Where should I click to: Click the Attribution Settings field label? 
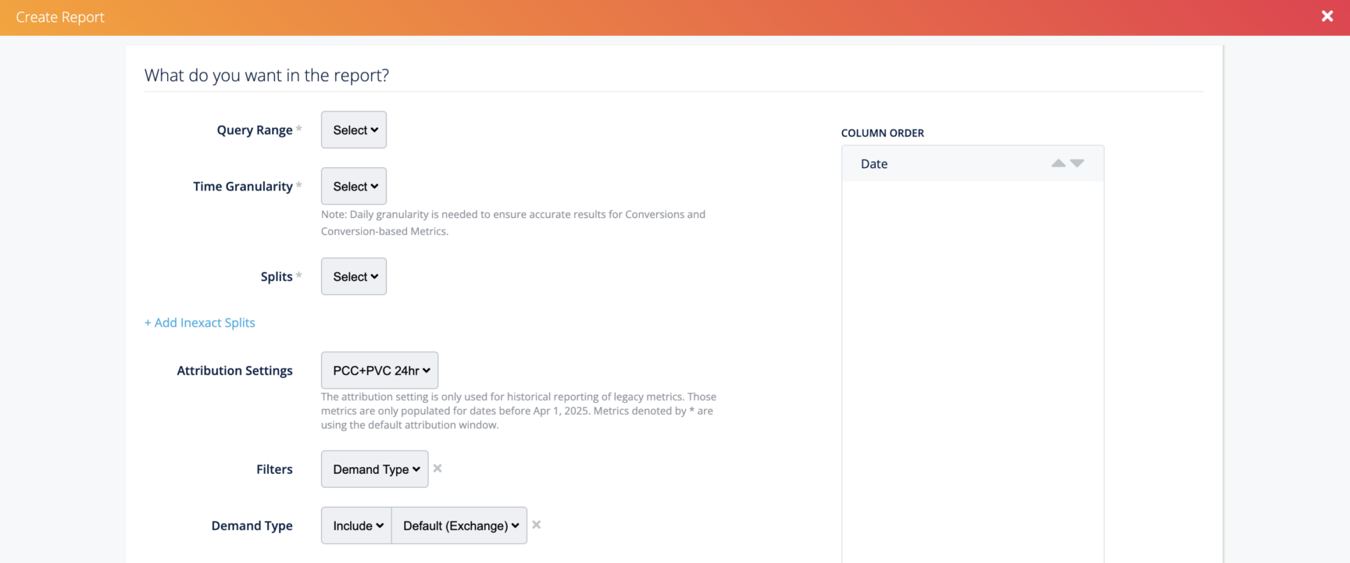pyautogui.click(x=234, y=371)
